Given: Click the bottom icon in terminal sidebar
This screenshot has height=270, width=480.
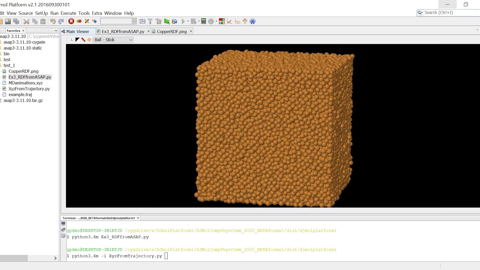Looking at the screenshot, I should 63,236.
